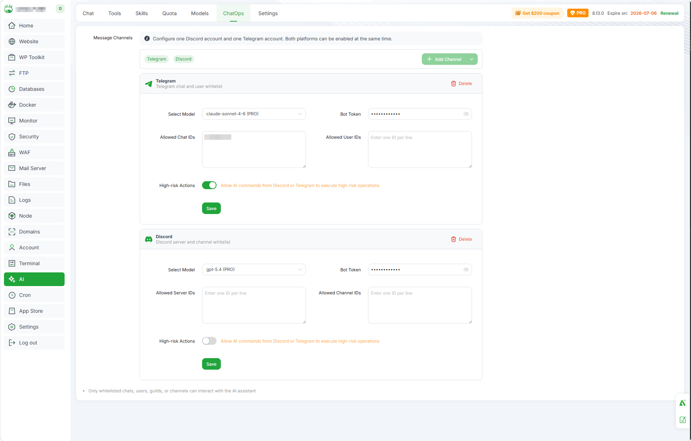Click the Get $200 coupon link
Viewport: 691px width, 441px height.
[537, 13]
